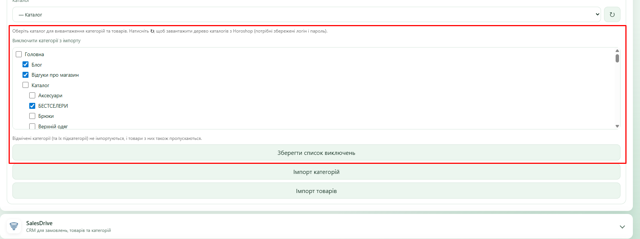Tick the Верхній одяг checkbox

pyautogui.click(x=32, y=126)
